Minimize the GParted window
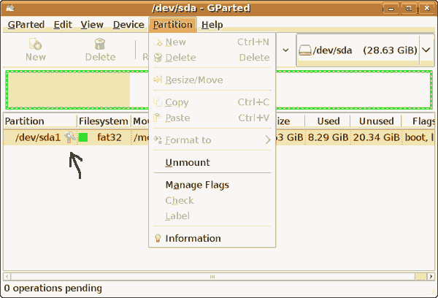 click(x=391, y=9)
